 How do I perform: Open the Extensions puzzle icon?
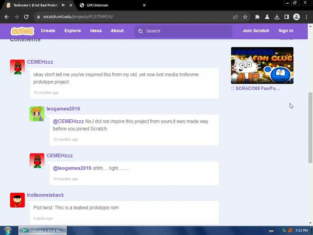pyautogui.click(x=257, y=17)
